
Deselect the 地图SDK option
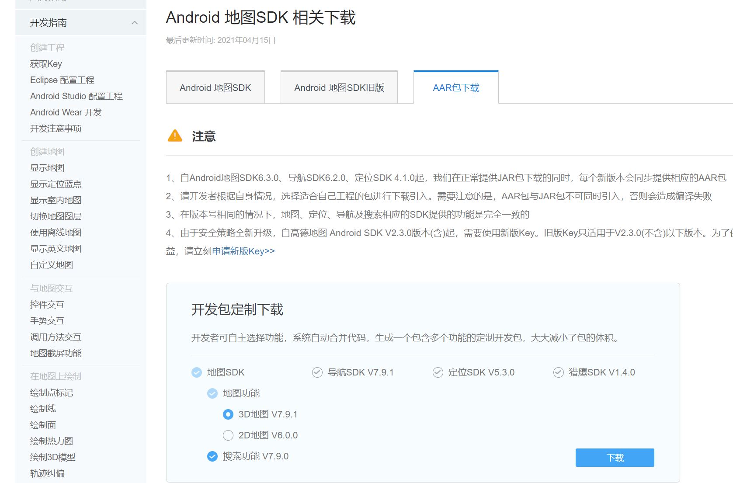click(x=196, y=372)
